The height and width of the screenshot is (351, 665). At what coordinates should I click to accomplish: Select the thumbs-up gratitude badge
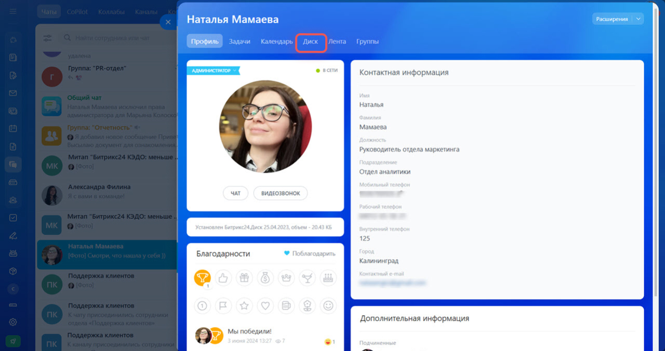click(223, 278)
